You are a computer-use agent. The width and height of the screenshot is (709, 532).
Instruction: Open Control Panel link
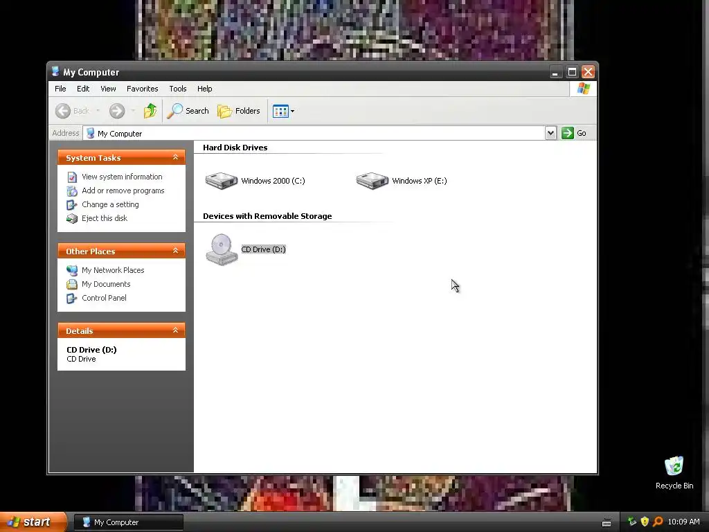point(104,298)
